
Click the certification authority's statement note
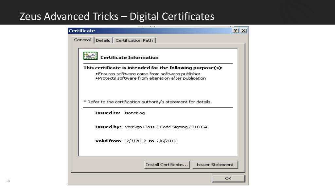pyautogui.click(x=148, y=102)
